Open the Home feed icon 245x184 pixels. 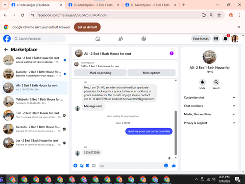(98, 39)
